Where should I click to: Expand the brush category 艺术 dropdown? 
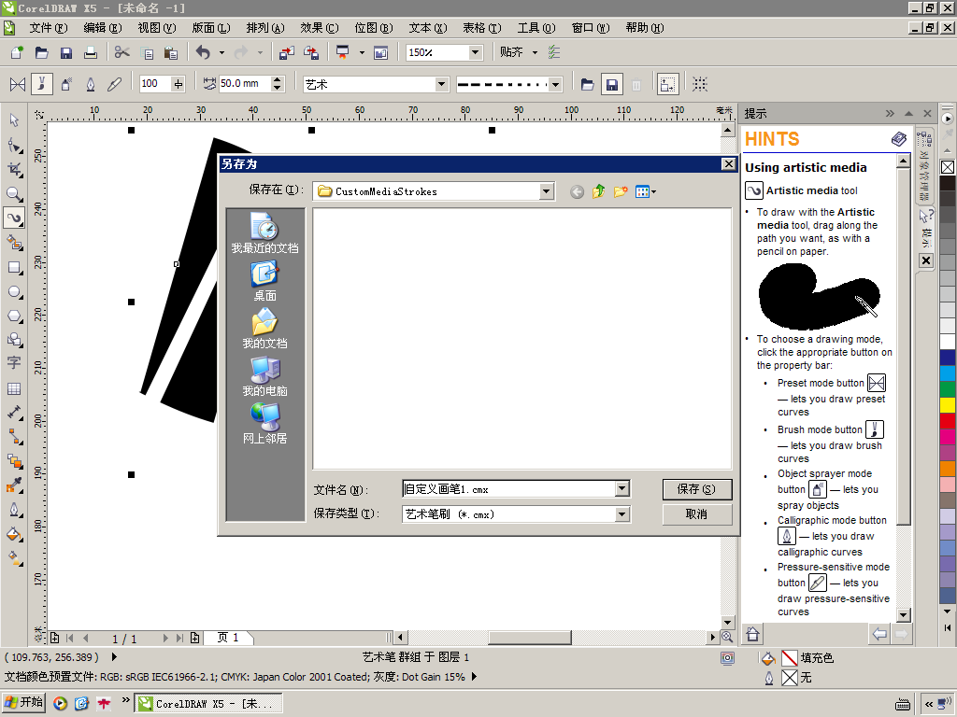[442, 84]
